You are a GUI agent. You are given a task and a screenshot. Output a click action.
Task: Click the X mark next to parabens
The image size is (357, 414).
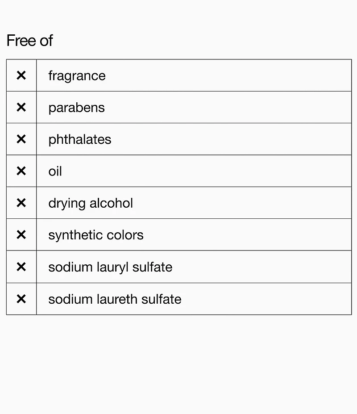pyautogui.click(x=21, y=107)
